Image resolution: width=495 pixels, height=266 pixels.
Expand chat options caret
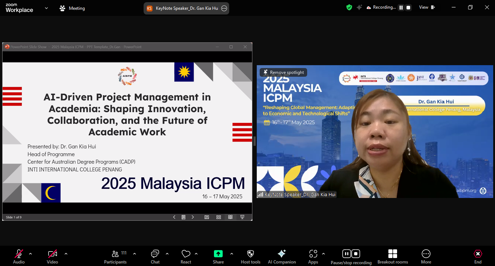coord(167,254)
